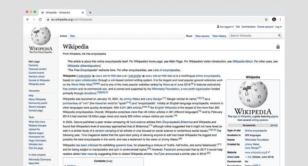Open Featured content
Viewport: 308px width, 166px height.
coord(38,69)
